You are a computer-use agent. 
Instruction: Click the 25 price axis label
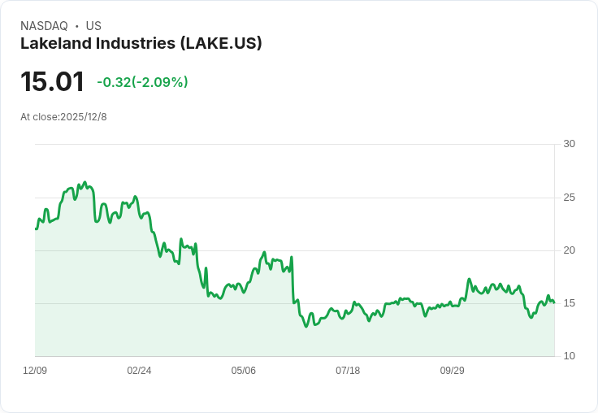(569, 198)
